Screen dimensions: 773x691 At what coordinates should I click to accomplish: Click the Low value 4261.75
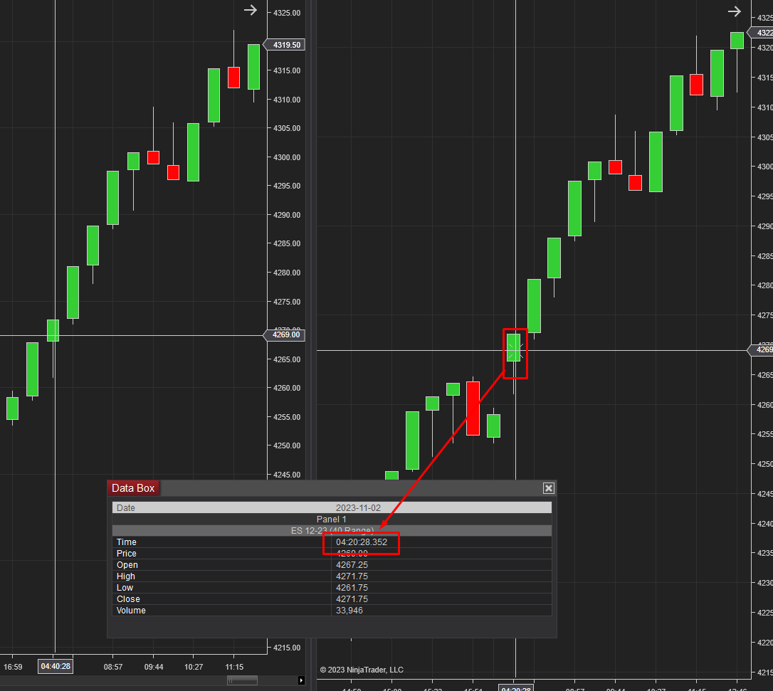point(352,588)
